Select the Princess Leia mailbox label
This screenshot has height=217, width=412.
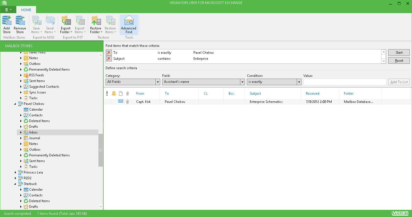tap(33, 172)
